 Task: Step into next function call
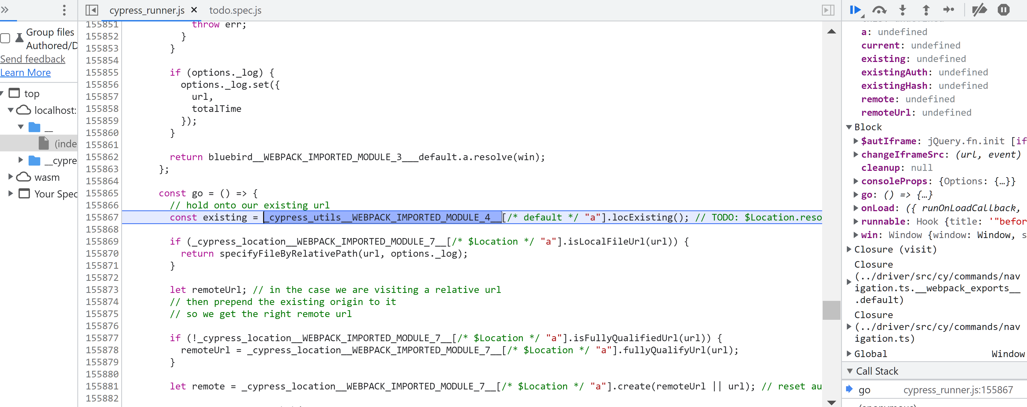[x=902, y=10]
